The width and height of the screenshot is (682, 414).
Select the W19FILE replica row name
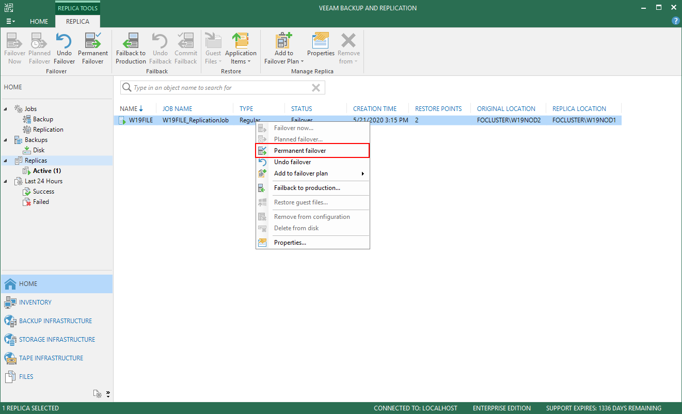[140, 120]
